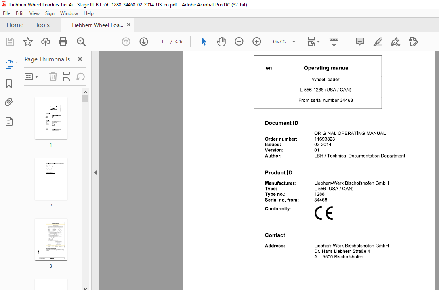This screenshot has height=290, width=439.
Task: Open fit page options dropdown arrow
Action: pos(318,42)
